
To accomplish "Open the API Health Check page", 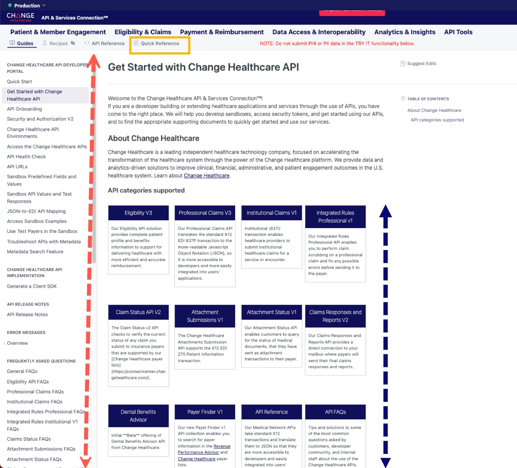I will tap(26, 157).
